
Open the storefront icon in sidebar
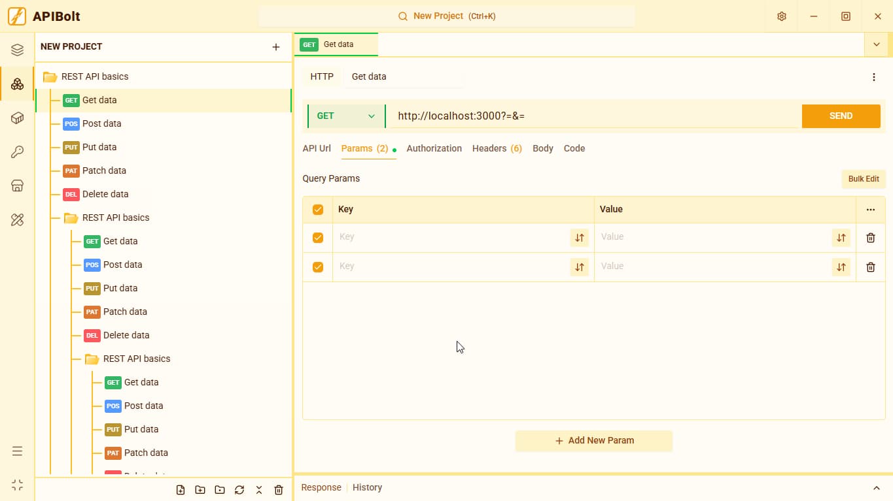18,186
